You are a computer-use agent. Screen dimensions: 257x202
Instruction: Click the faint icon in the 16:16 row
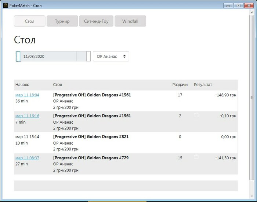[x=196, y=115]
